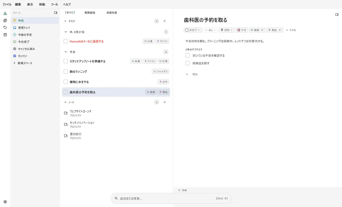This screenshot has height=207, width=342.
Task: Open the spaces icon in left rail
Action: pos(5,13)
